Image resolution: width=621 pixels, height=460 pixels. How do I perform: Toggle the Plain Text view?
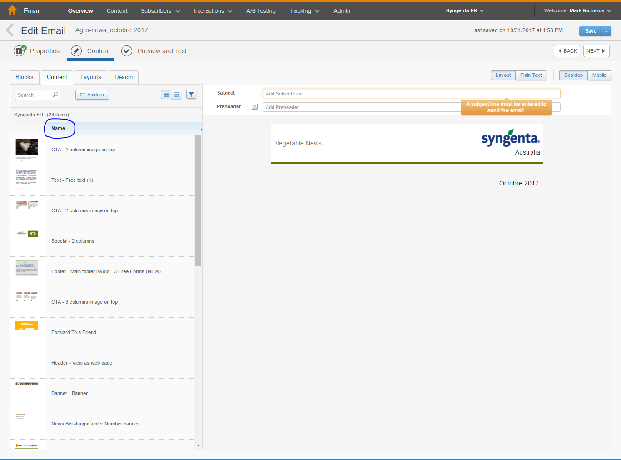coord(531,75)
